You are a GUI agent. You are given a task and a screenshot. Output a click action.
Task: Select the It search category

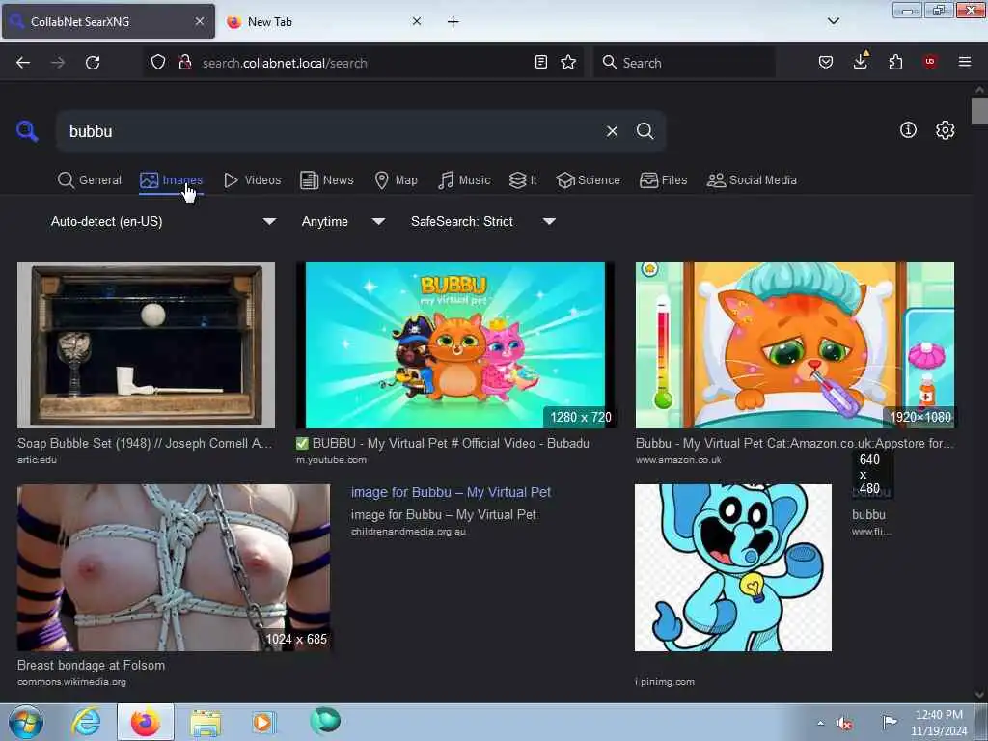click(x=523, y=180)
